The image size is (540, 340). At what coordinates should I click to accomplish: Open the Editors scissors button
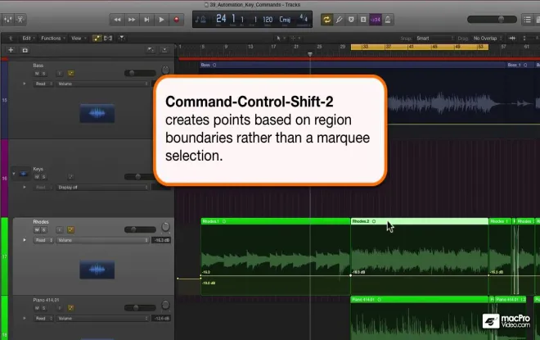coord(20,20)
